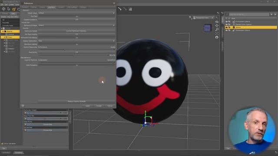Select the Universal tool in the toolbar
The height and width of the screenshot is (156, 278).
[3, 9]
